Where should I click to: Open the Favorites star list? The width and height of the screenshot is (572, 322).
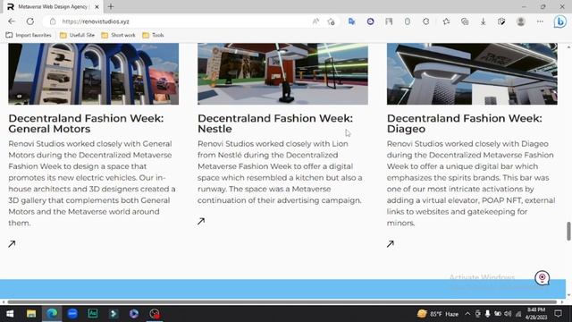point(446,21)
